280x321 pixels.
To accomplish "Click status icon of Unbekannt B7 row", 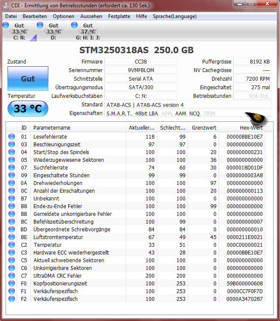I will point(12,198).
